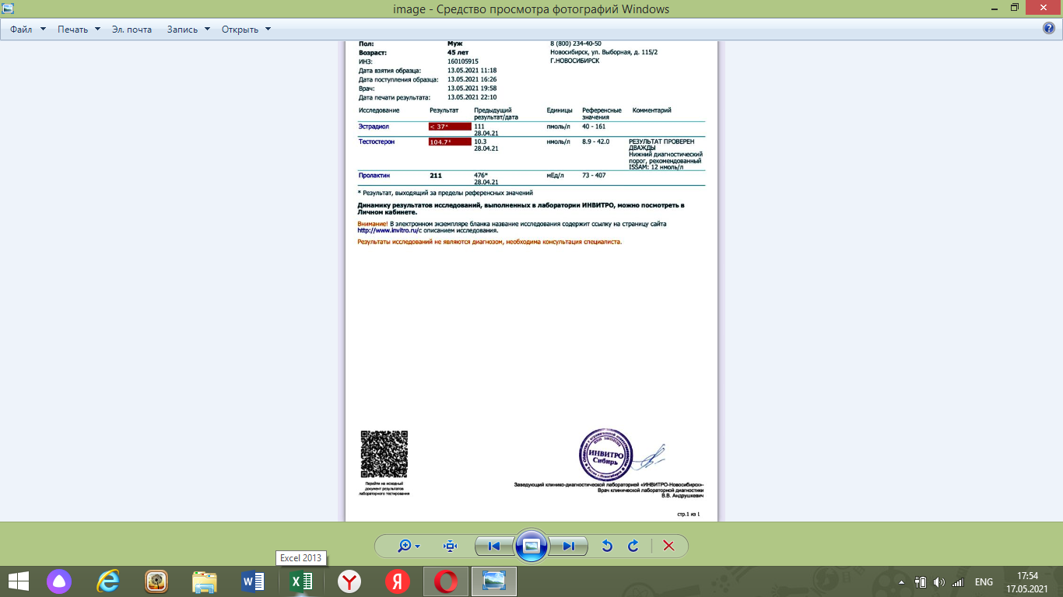Open the Открыть menu

(246, 30)
